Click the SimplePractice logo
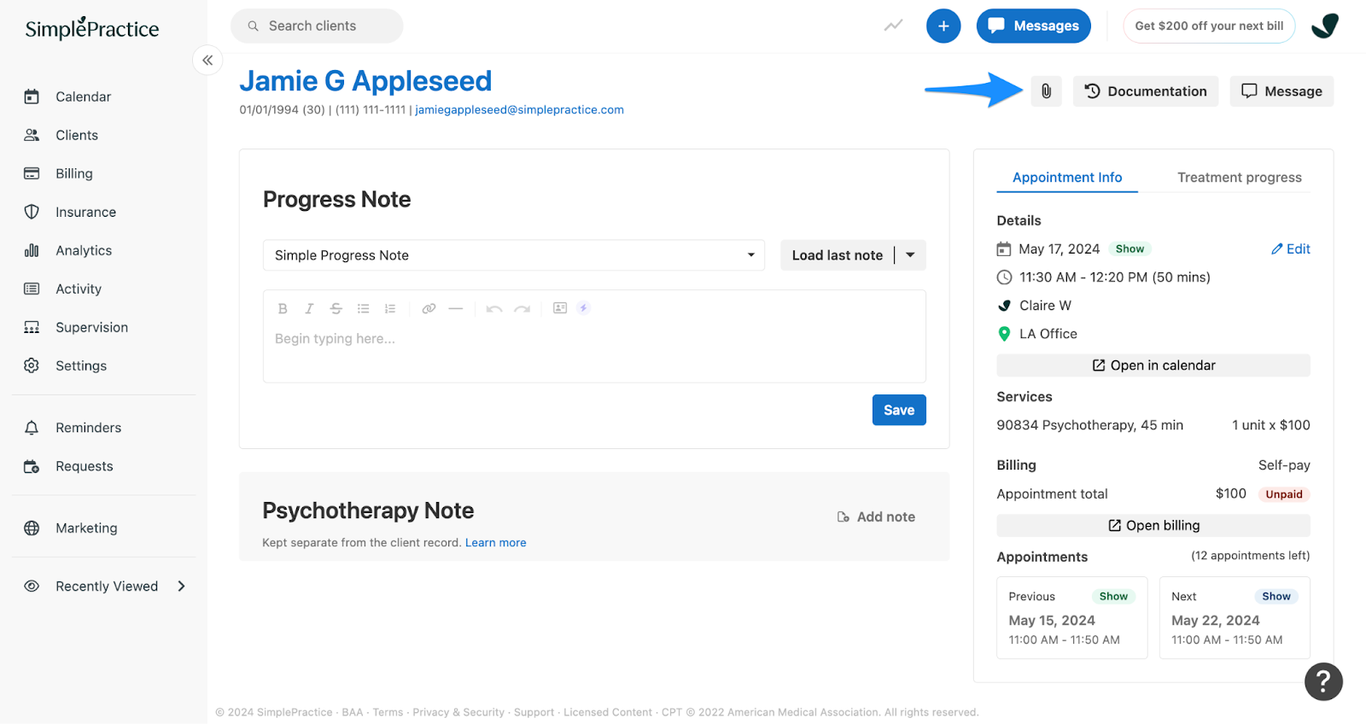1366x724 pixels. pyautogui.click(x=92, y=28)
